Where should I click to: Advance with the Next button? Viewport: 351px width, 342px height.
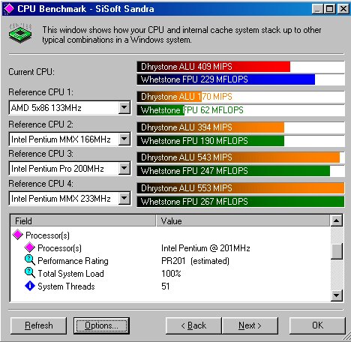[250, 325]
